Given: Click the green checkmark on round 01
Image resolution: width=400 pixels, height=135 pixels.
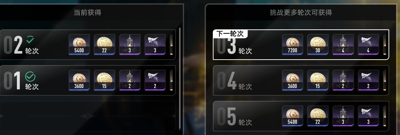Looking at the screenshot, I should [x=30, y=77].
